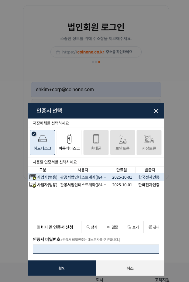Screen dimensions: 189x282
Task: Click the certificate icon in the second row
Action: click(33, 185)
